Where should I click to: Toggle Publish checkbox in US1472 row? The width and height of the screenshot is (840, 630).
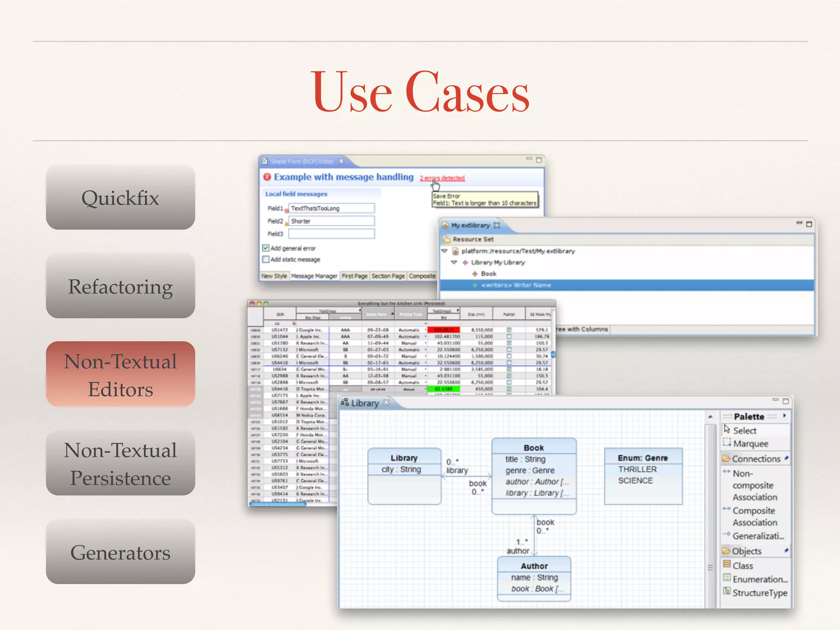point(509,330)
